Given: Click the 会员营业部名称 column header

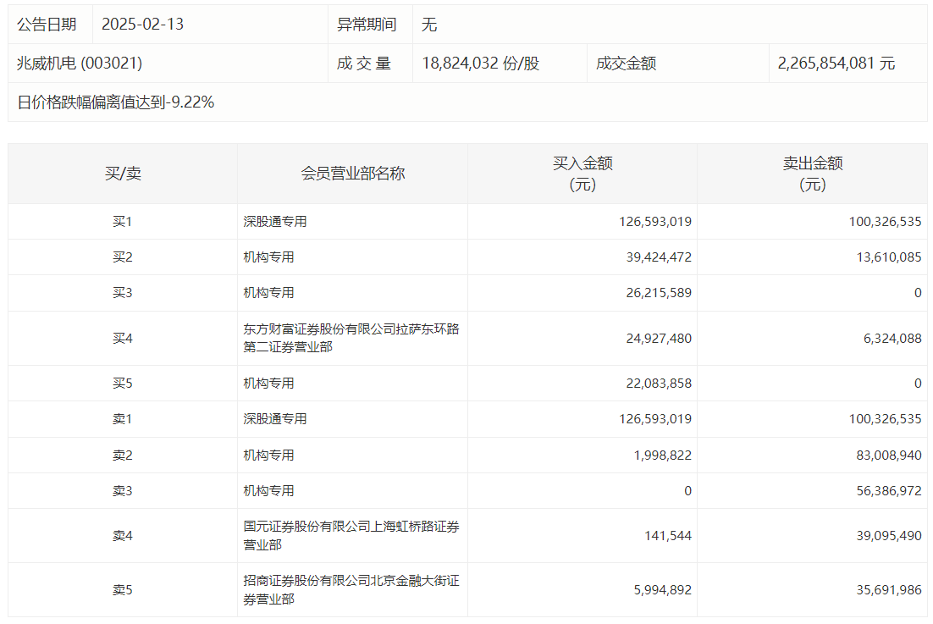Looking at the screenshot, I should tap(353, 174).
